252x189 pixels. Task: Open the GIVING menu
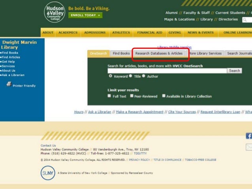(175, 33)
